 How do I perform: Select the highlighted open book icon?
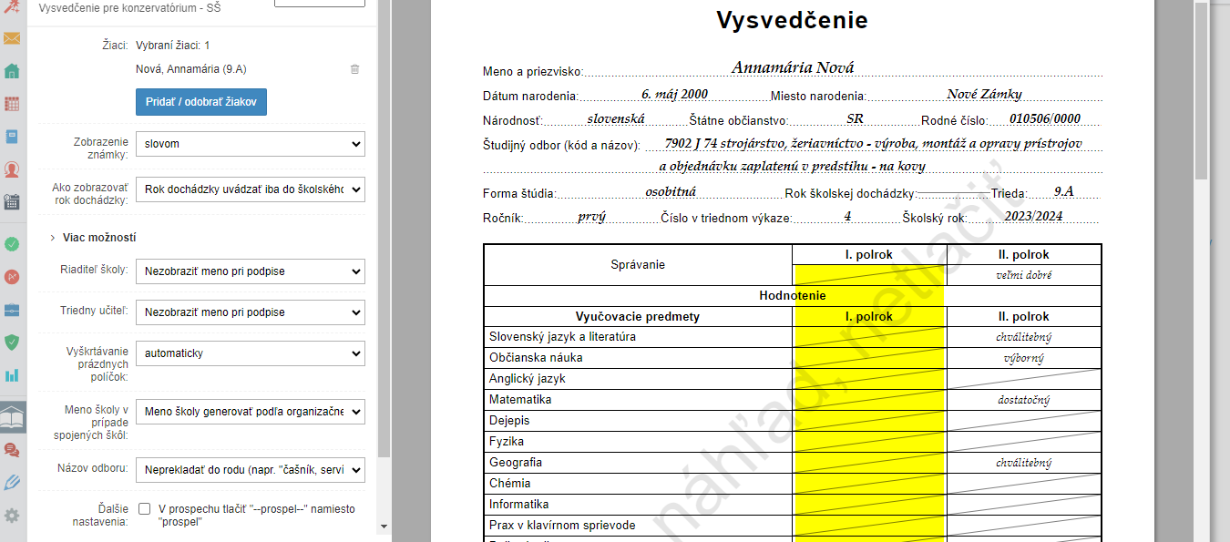pos(13,417)
